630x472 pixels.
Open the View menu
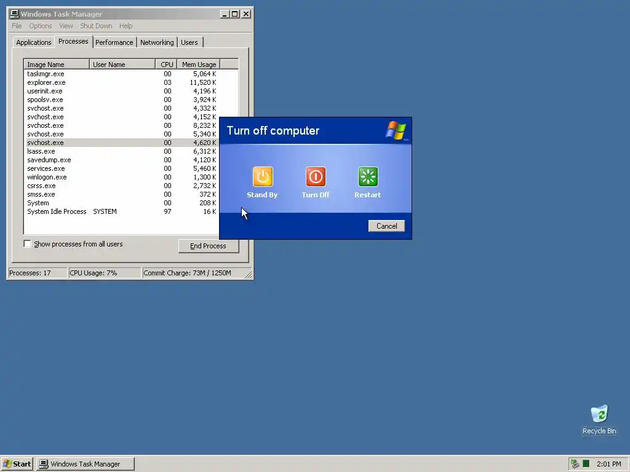tap(66, 26)
